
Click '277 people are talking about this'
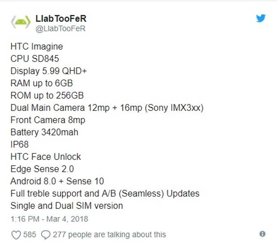109,235
